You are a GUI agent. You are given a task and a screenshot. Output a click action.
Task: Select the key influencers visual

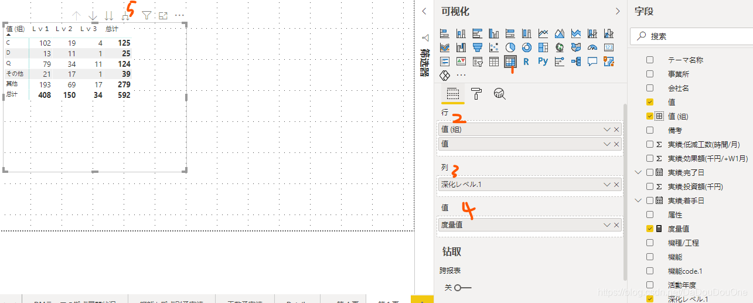coord(560,62)
